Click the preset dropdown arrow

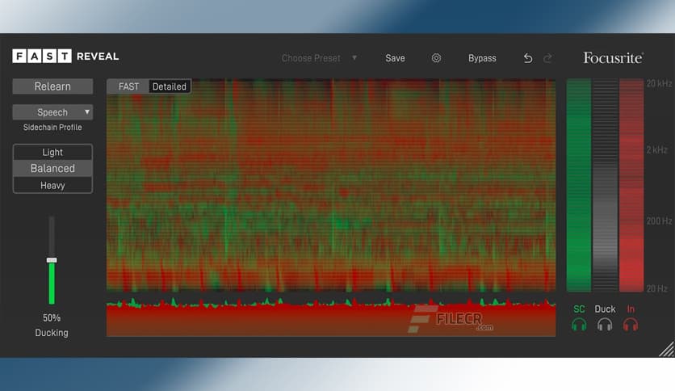click(354, 58)
